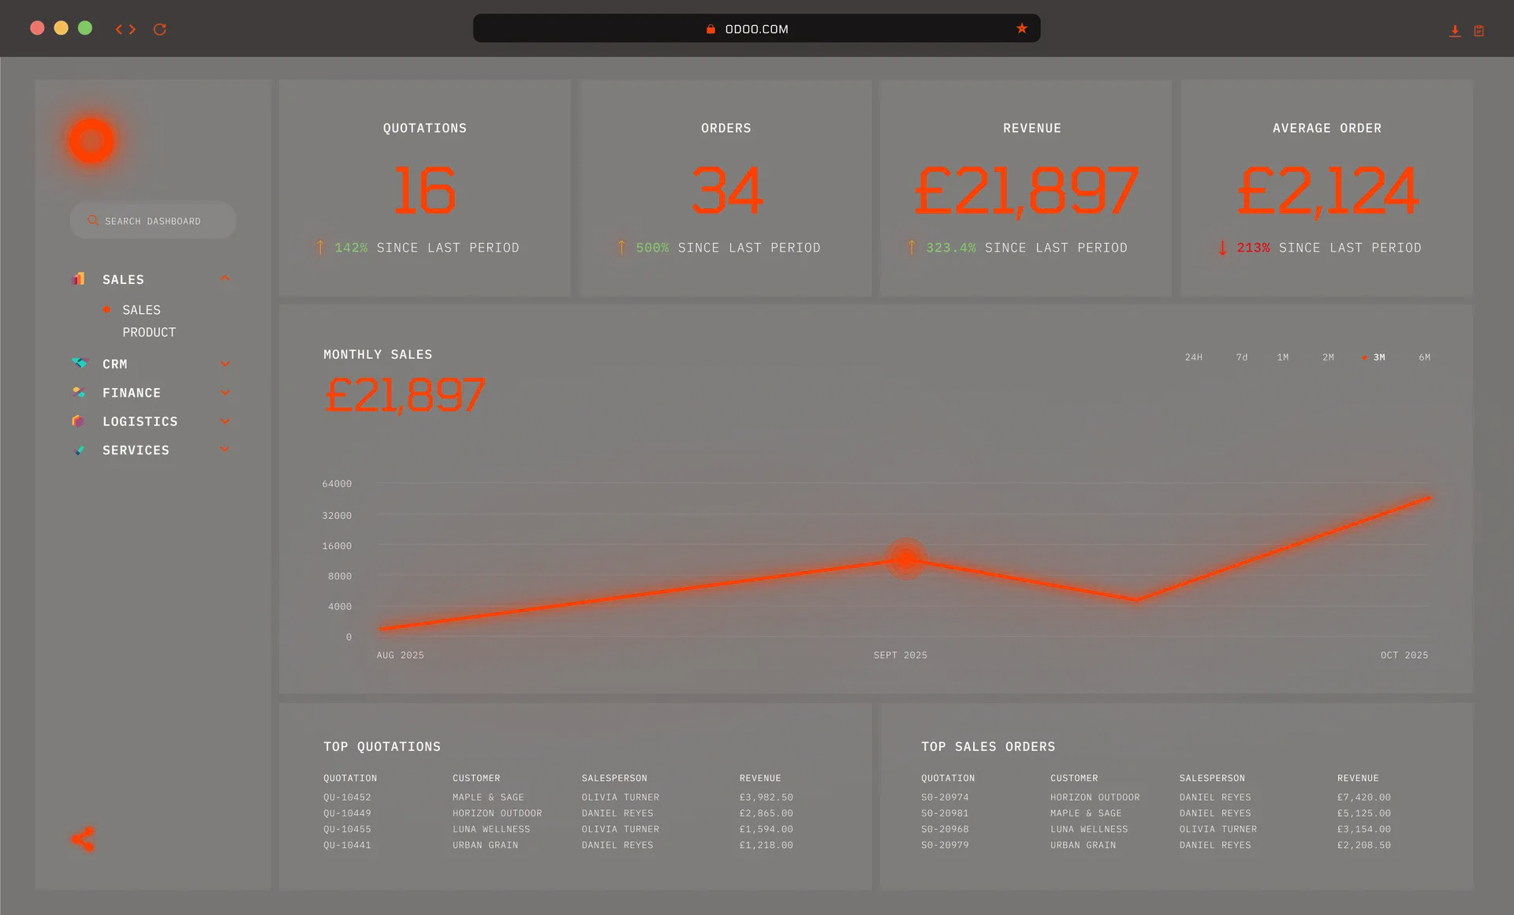1514x915 pixels.
Task: Open the Product submenu item
Action: [149, 332]
